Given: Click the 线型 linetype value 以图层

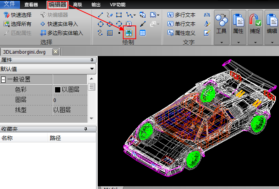Looking at the screenshot, I should (70, 110).
